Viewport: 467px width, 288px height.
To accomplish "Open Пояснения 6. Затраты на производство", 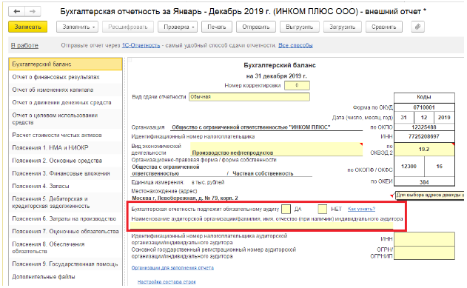I will tap(66, 218).
